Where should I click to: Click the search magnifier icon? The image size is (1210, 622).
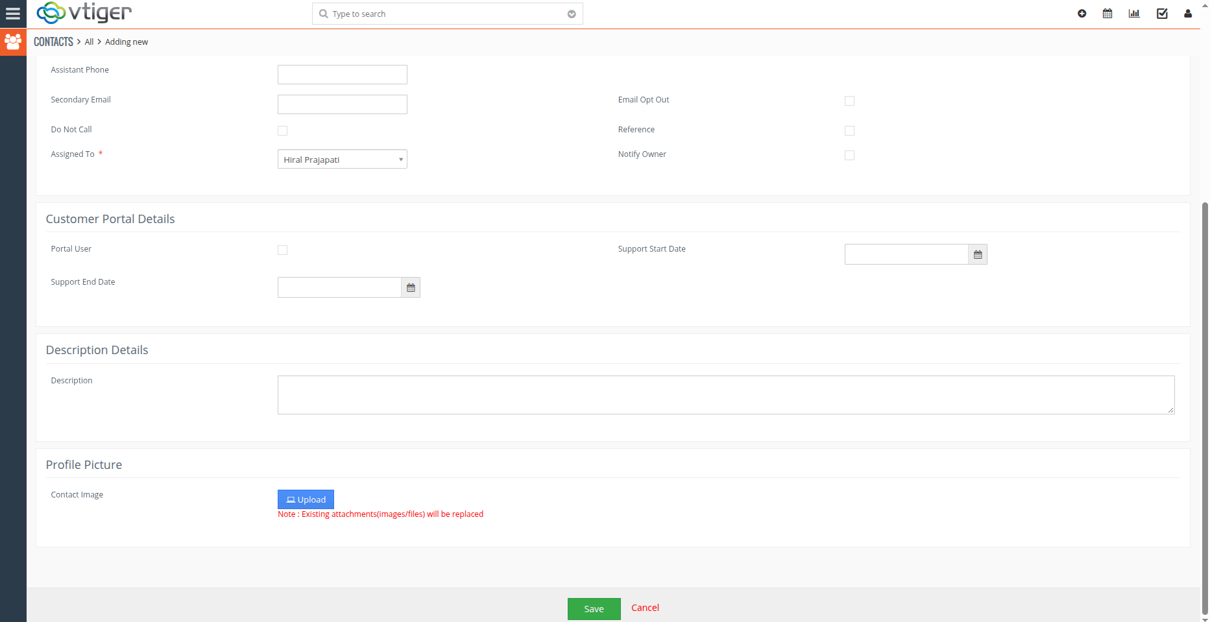click(323, 14)
